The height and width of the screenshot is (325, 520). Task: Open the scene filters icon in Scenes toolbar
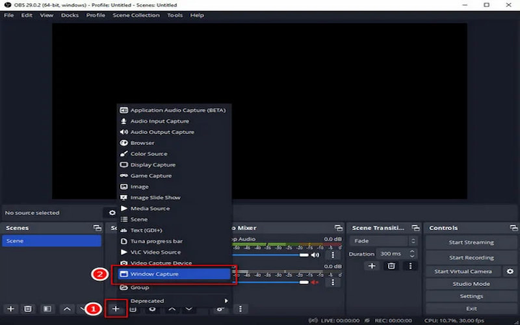(46, 309)
